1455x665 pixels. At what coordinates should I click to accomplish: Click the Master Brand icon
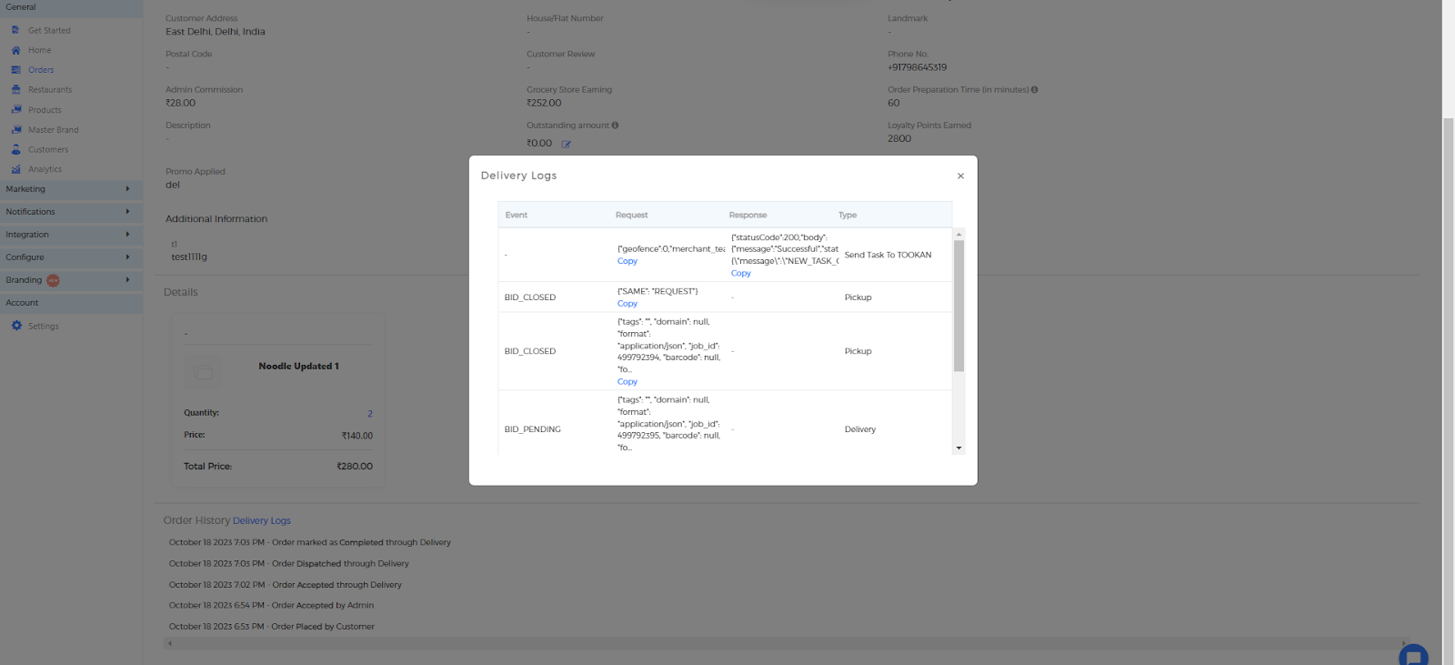click(15, 129)
